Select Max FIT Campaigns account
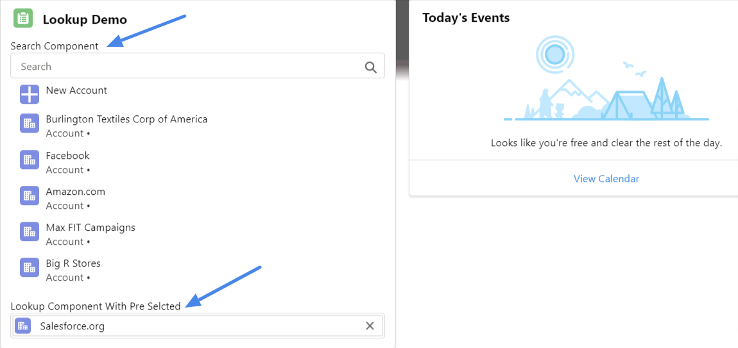Viewport: 738px width, 348px height. [x=90, y=228]
